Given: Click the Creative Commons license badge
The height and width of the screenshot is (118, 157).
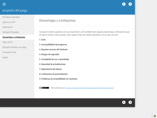Looking at the screenshot, I should (x=44, y=88).
